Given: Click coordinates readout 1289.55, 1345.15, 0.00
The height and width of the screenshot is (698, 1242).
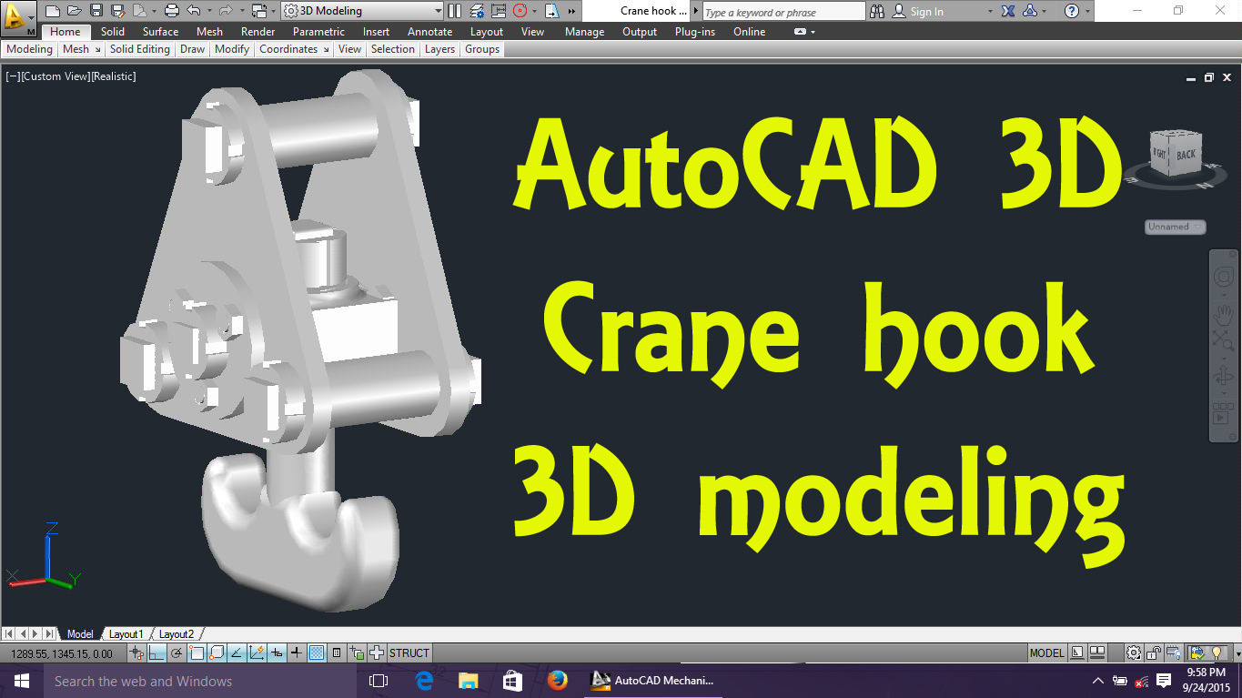Looking at the screenshot, I should tap(62, 653).
